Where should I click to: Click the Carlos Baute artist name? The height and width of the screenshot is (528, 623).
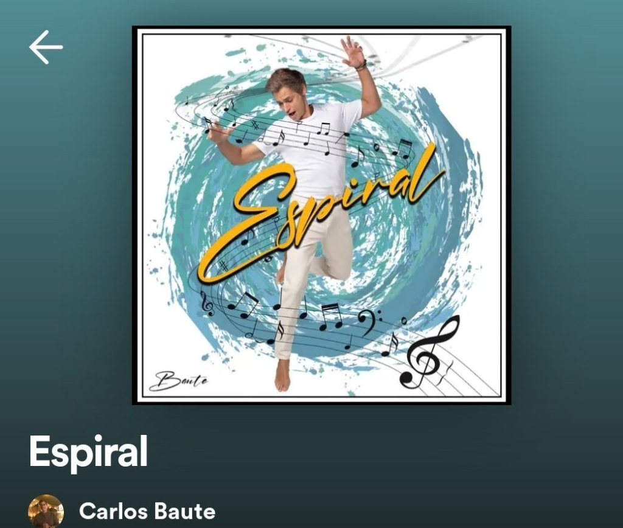coord(147,512)
